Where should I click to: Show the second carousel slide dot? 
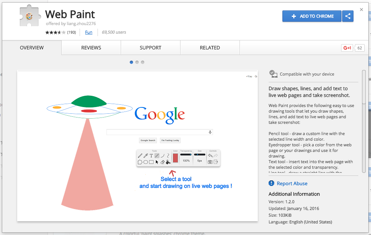tap(137, 62)
